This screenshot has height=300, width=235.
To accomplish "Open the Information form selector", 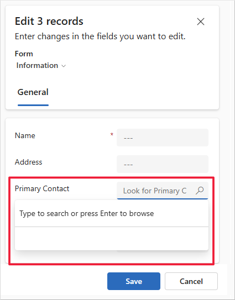I will point(41,65).
